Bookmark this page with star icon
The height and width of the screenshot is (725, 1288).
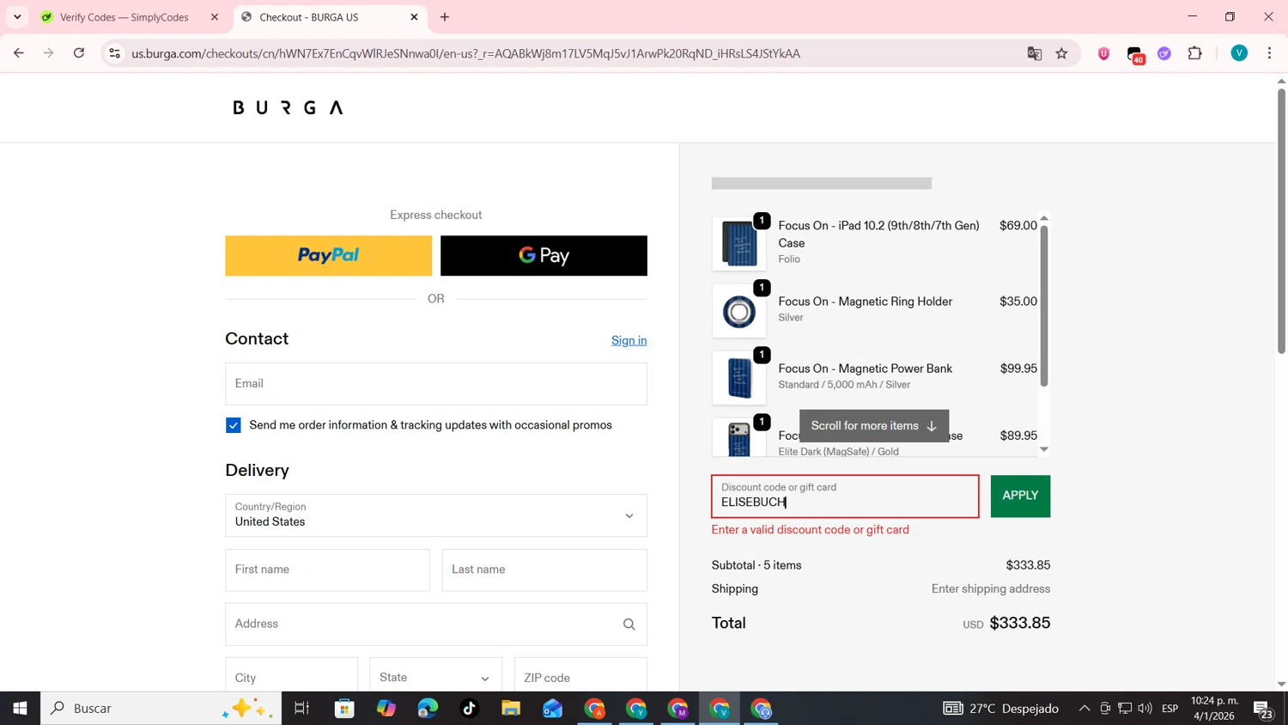1062,53
